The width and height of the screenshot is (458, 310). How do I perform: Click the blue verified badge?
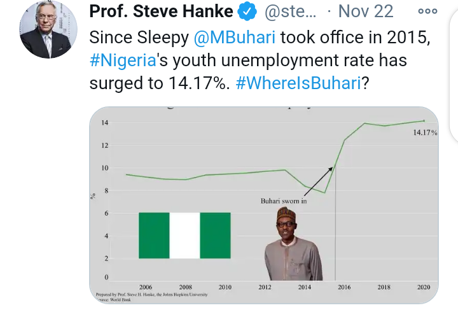pyautogui.click(x=247, y=11)
